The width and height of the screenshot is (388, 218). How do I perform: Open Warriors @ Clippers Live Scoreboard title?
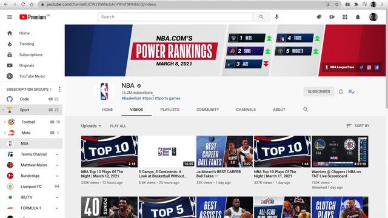[336, 174]
